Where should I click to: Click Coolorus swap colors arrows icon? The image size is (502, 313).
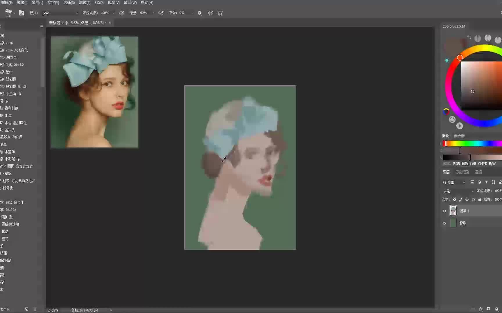click(x=469, y=37)
